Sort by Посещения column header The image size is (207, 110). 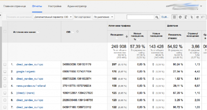coord(117,35)
